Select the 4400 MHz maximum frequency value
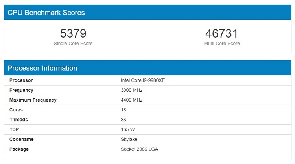The height and width of the screenshot is (164, 295). [x=131, y=100]
